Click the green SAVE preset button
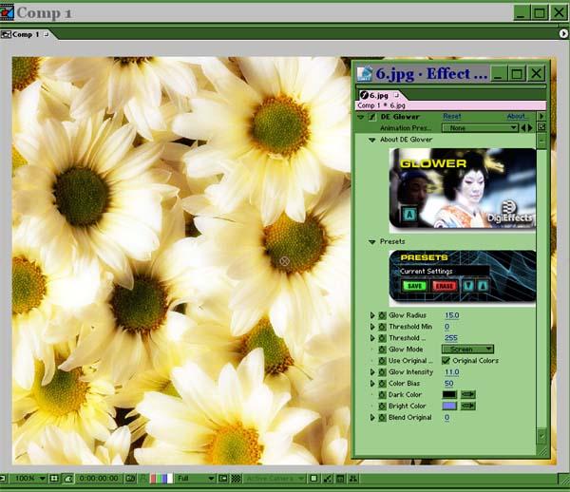The image size is (570, 492). 414,286
